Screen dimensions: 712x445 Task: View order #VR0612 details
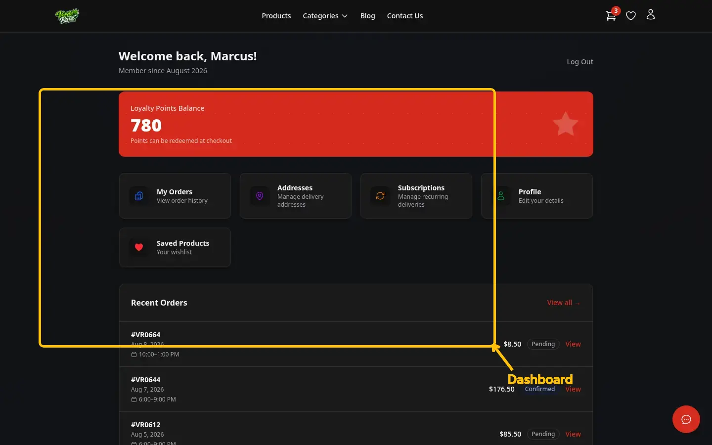[x=573, y=434]
